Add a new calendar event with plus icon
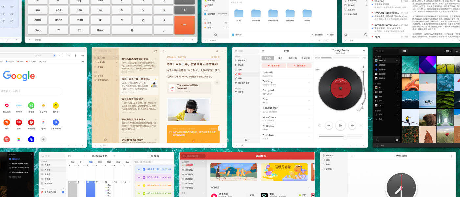Viewport: 460px width, 197px height. point(130,156)
